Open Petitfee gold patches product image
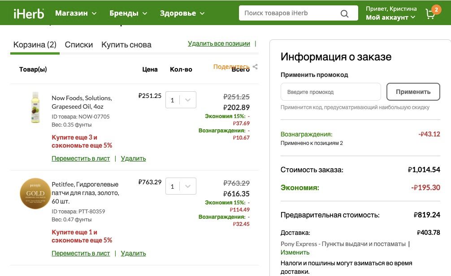Screen dimensions: 451x276 pos(35,193)
